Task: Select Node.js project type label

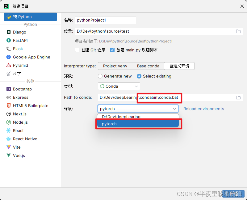Action: pos(20,122)
